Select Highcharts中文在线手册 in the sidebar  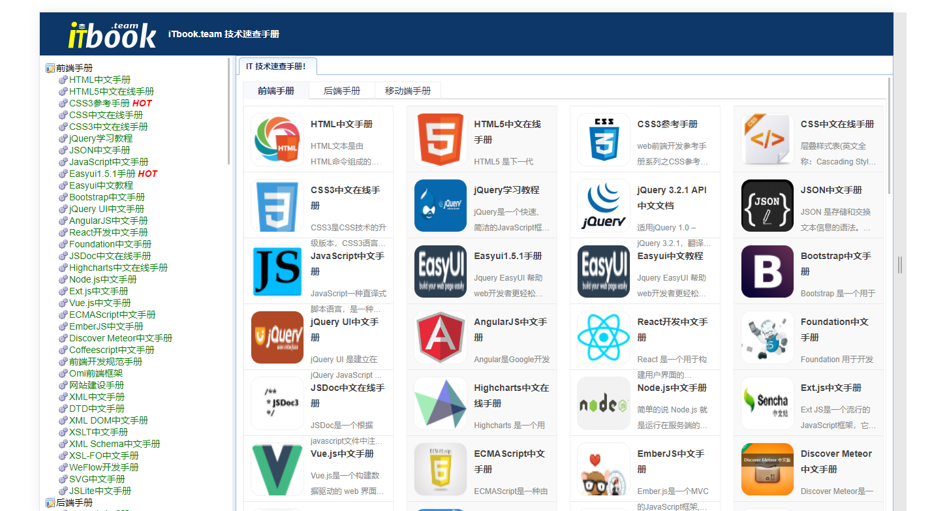118,268
